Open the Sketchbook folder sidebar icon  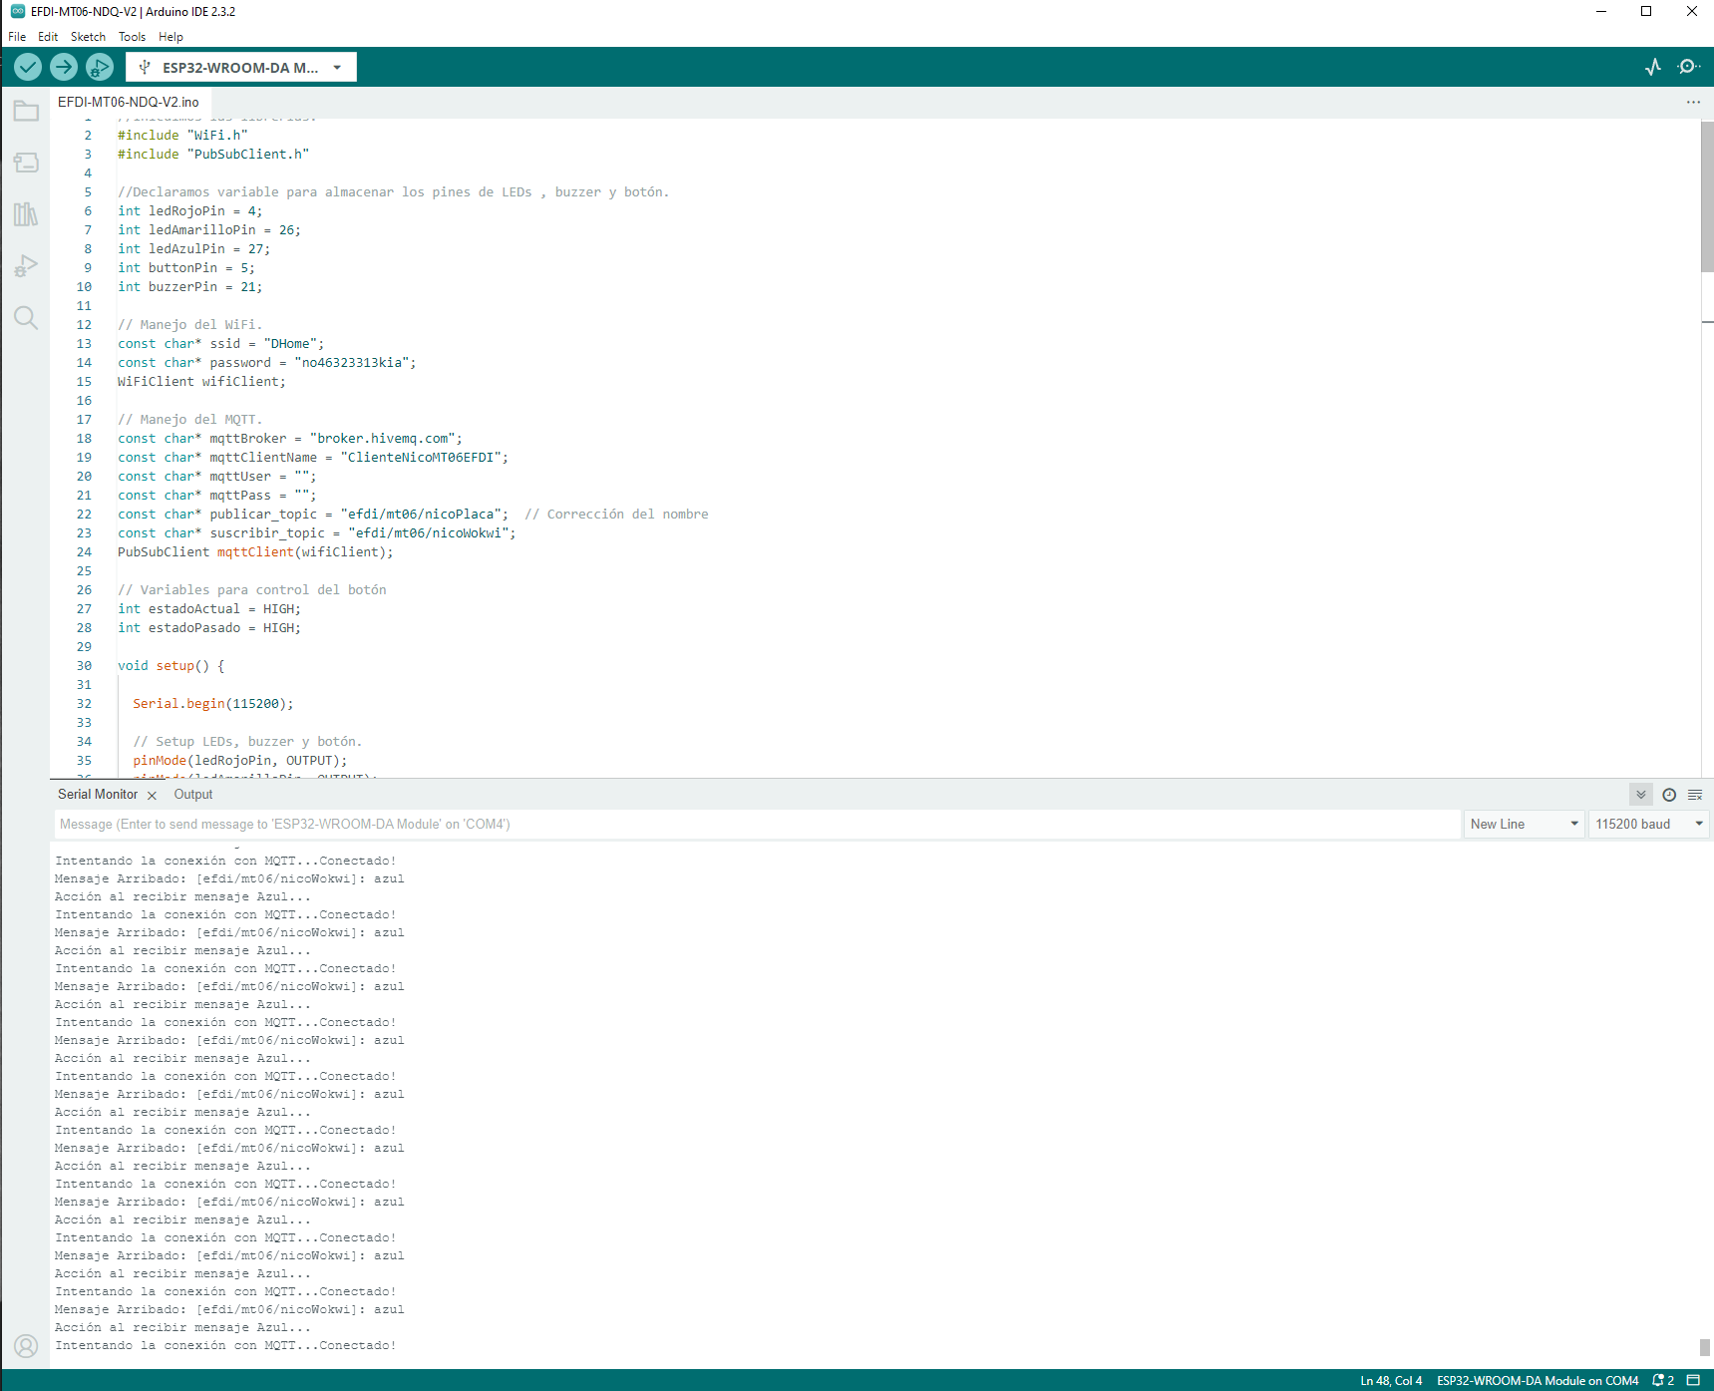(x=26, y=111)
